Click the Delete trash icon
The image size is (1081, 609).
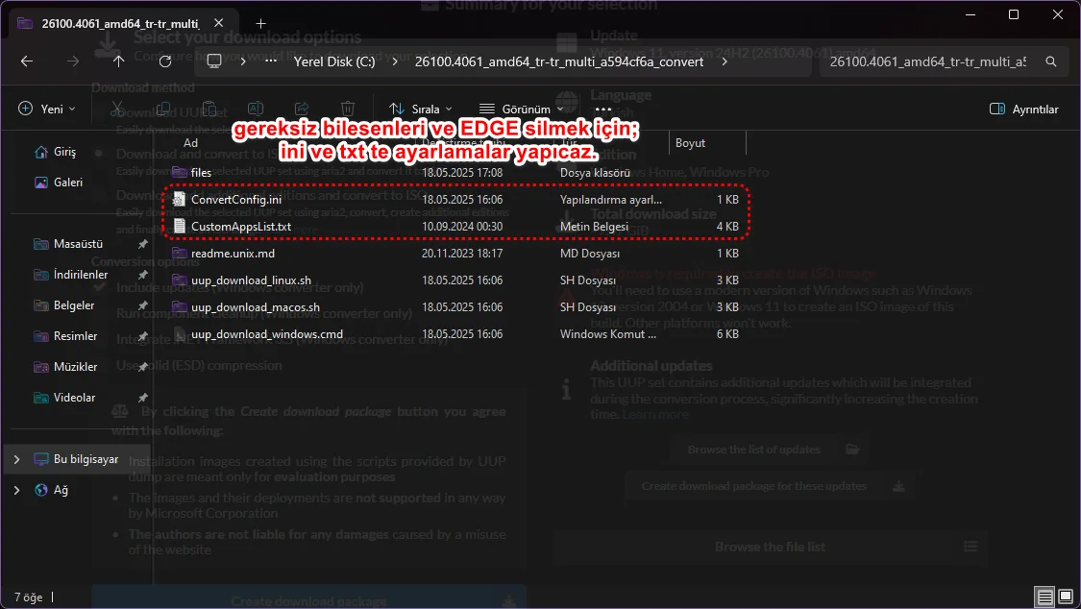[x=348, y=109]
